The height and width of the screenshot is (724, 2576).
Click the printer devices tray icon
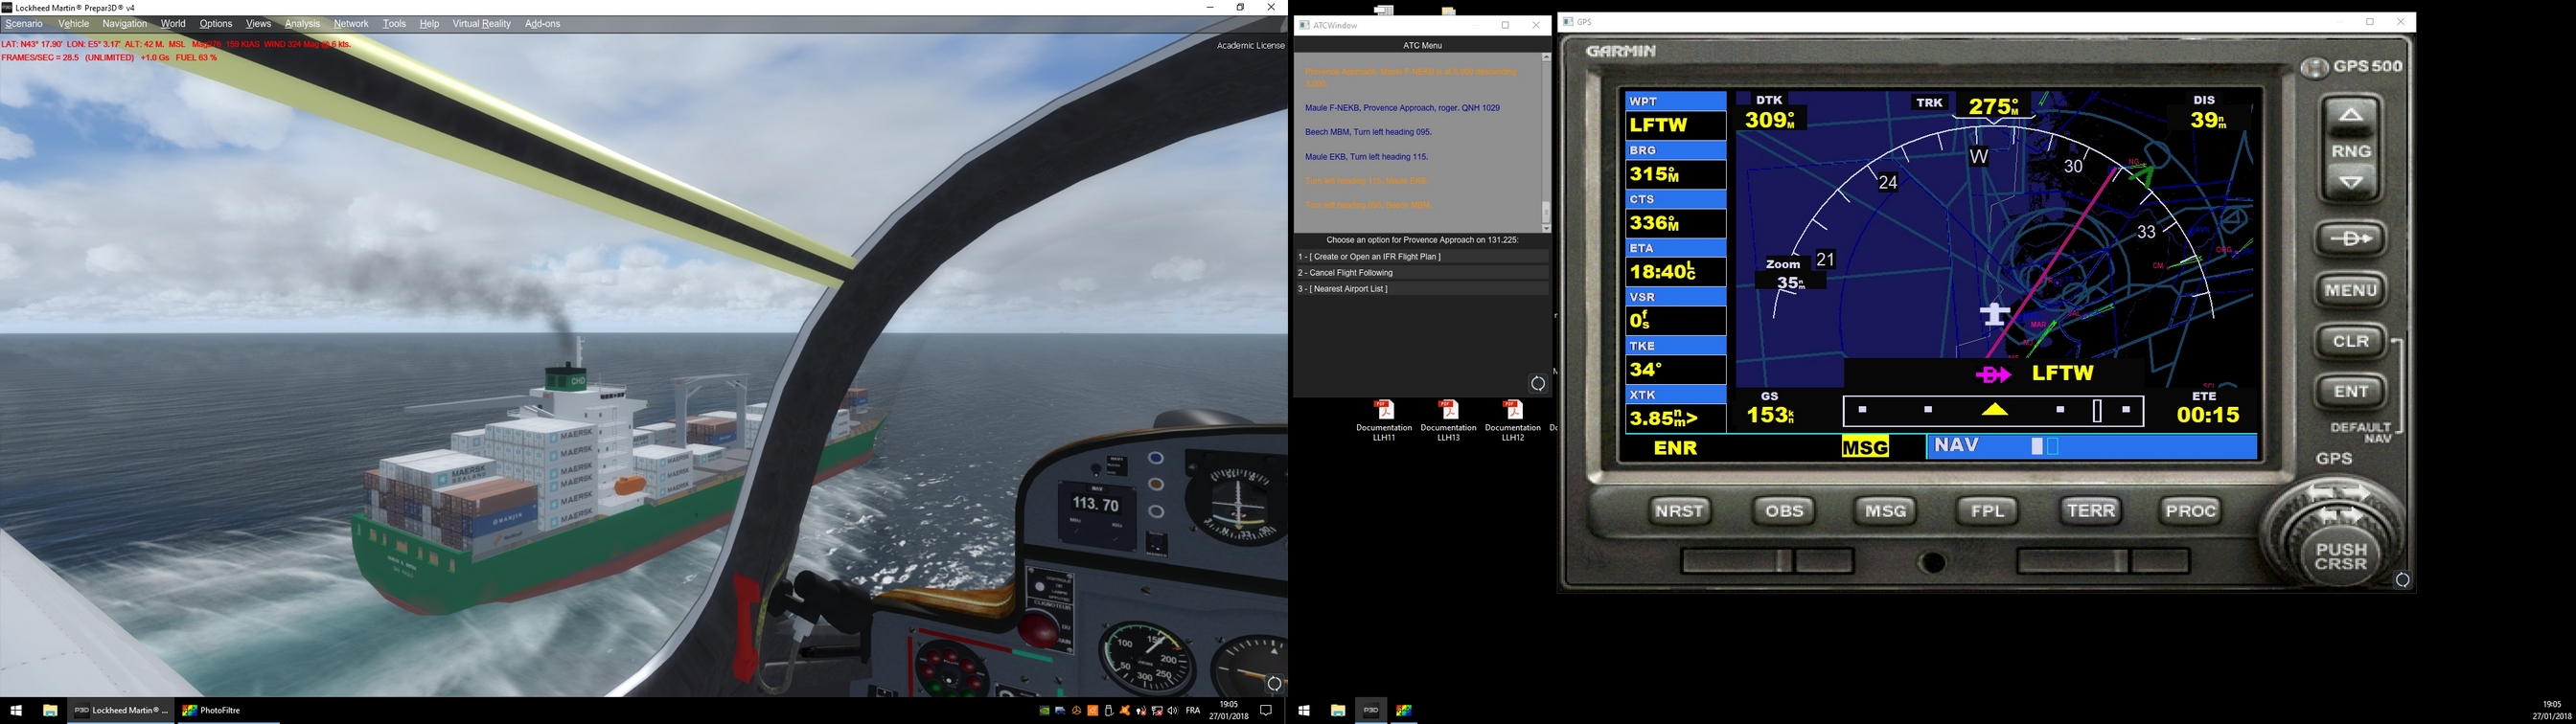(1061, 711)
